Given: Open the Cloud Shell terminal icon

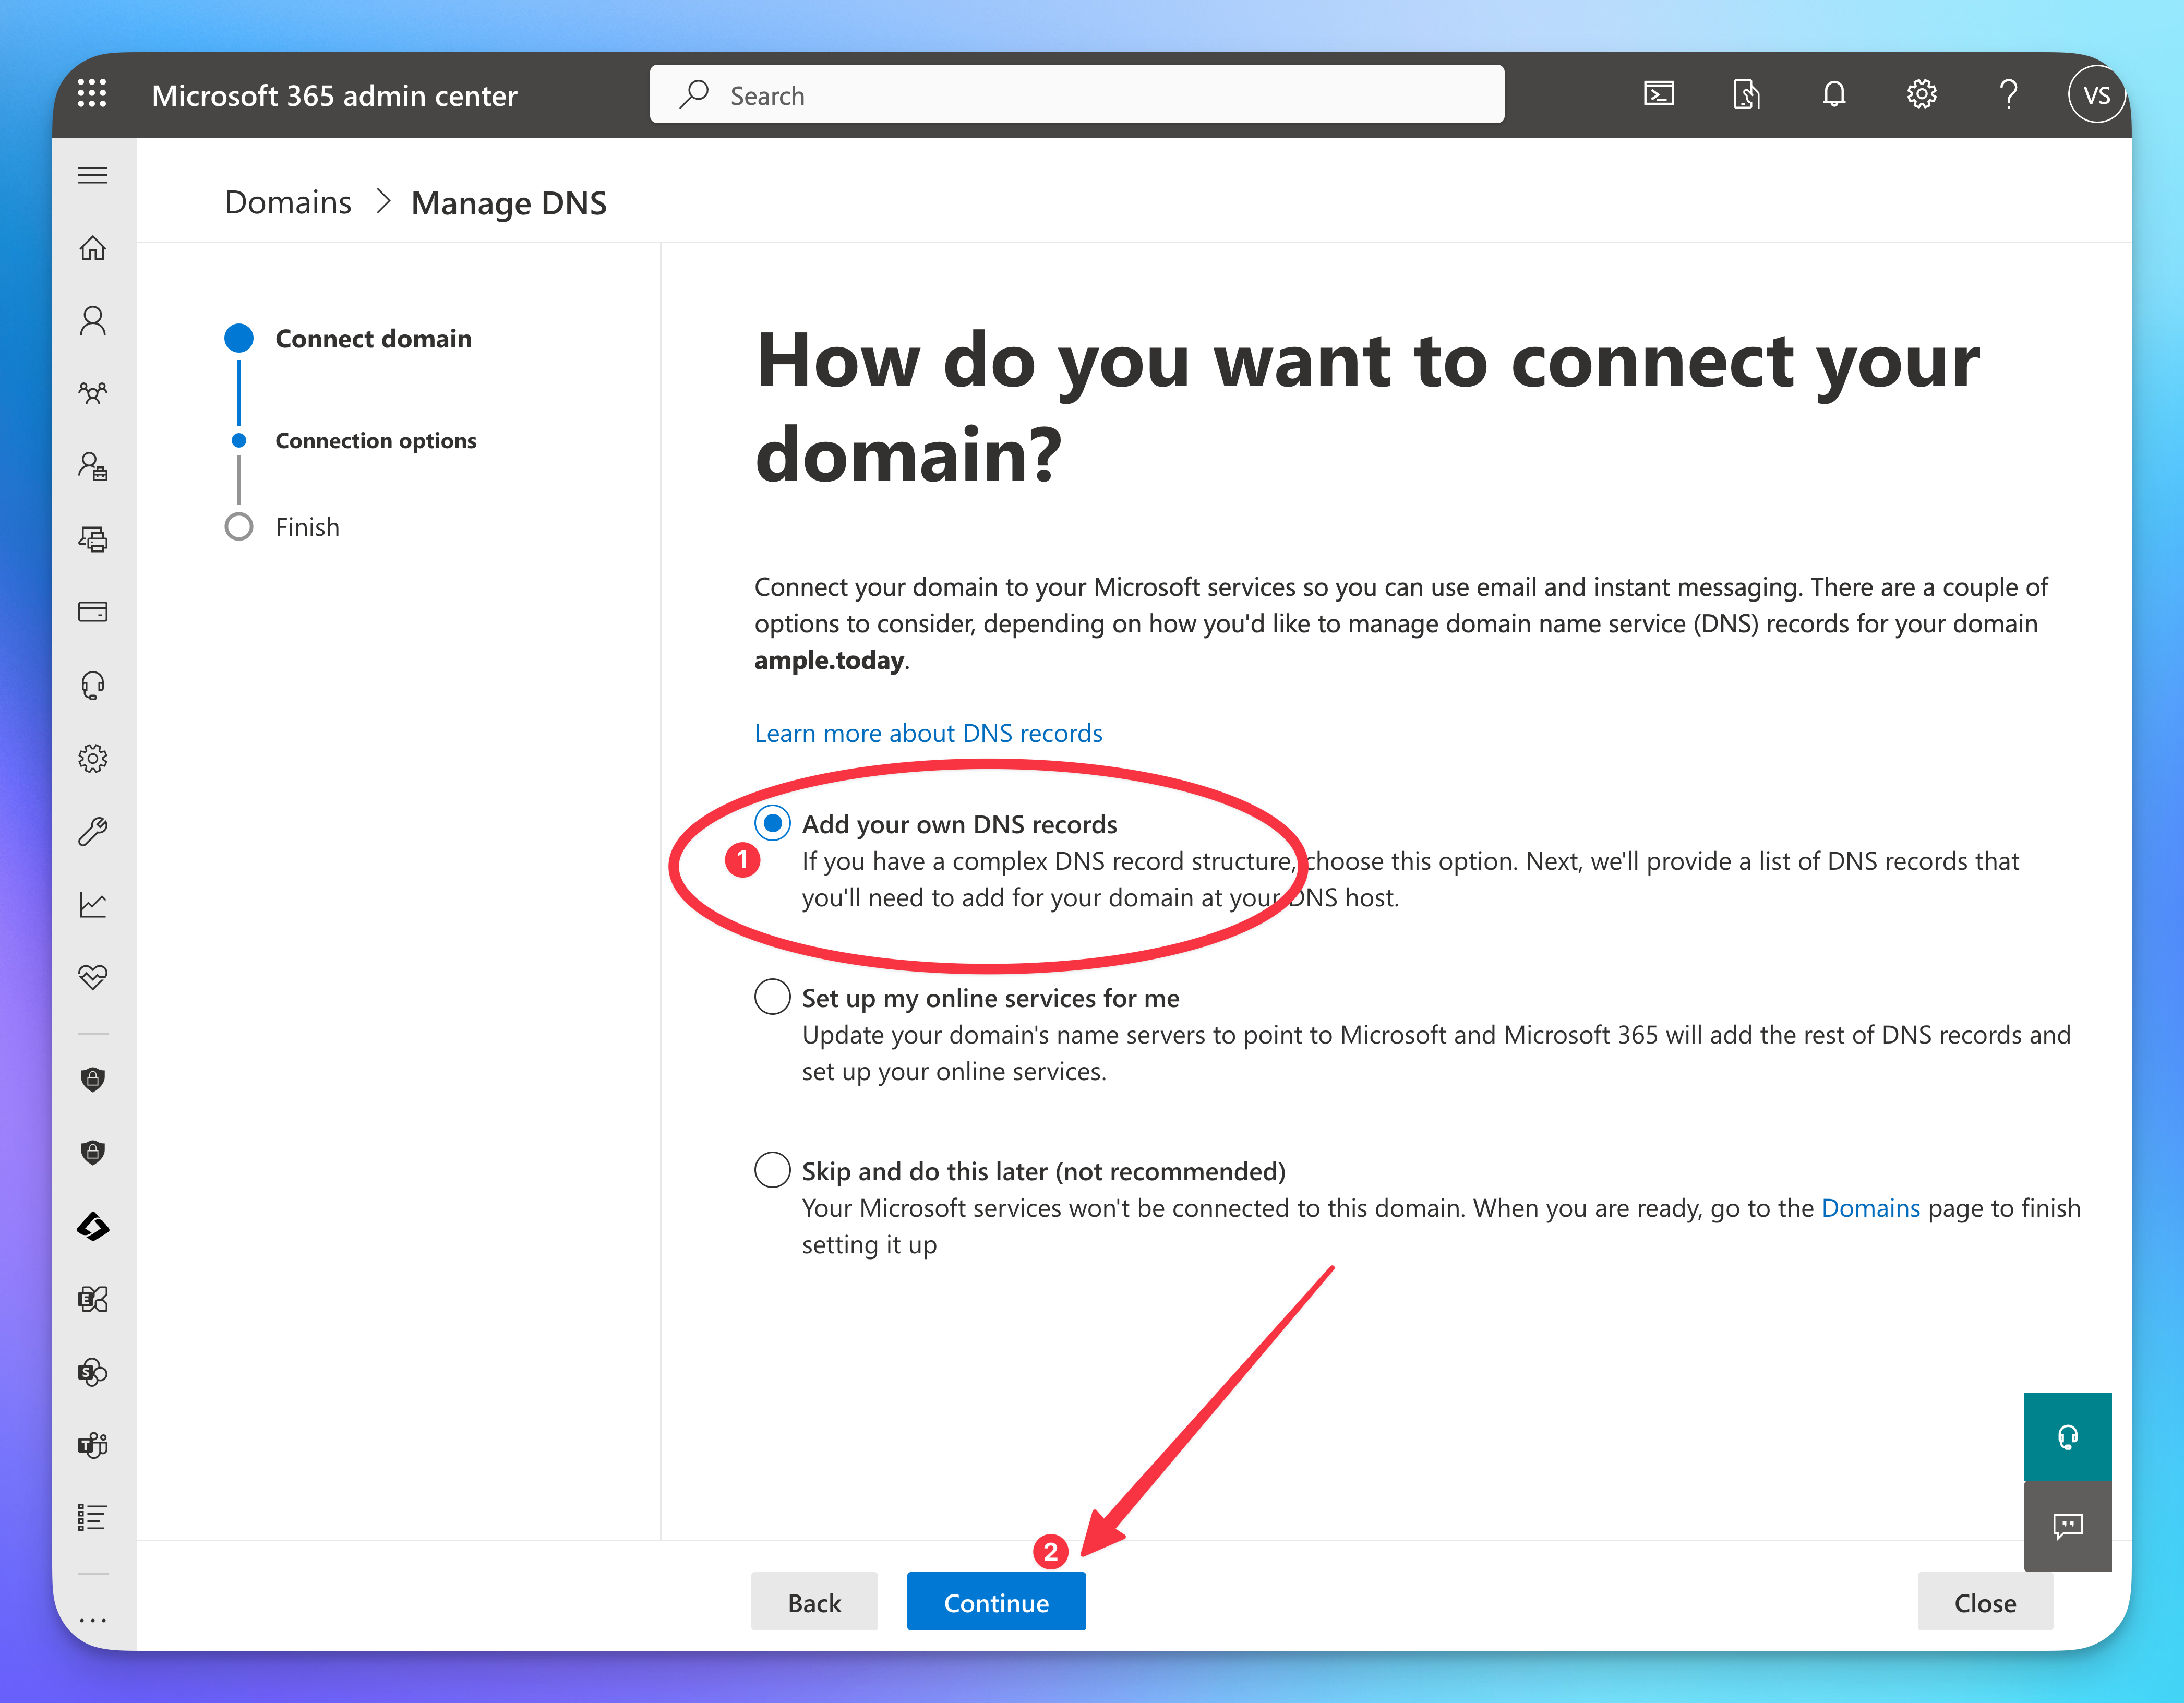Looking at the screenshot, I should click(x=1658, y=94).
